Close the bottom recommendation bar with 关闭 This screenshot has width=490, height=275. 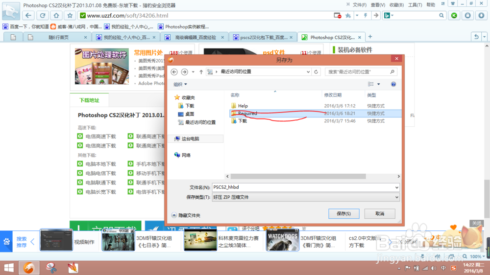coord(477,223)
